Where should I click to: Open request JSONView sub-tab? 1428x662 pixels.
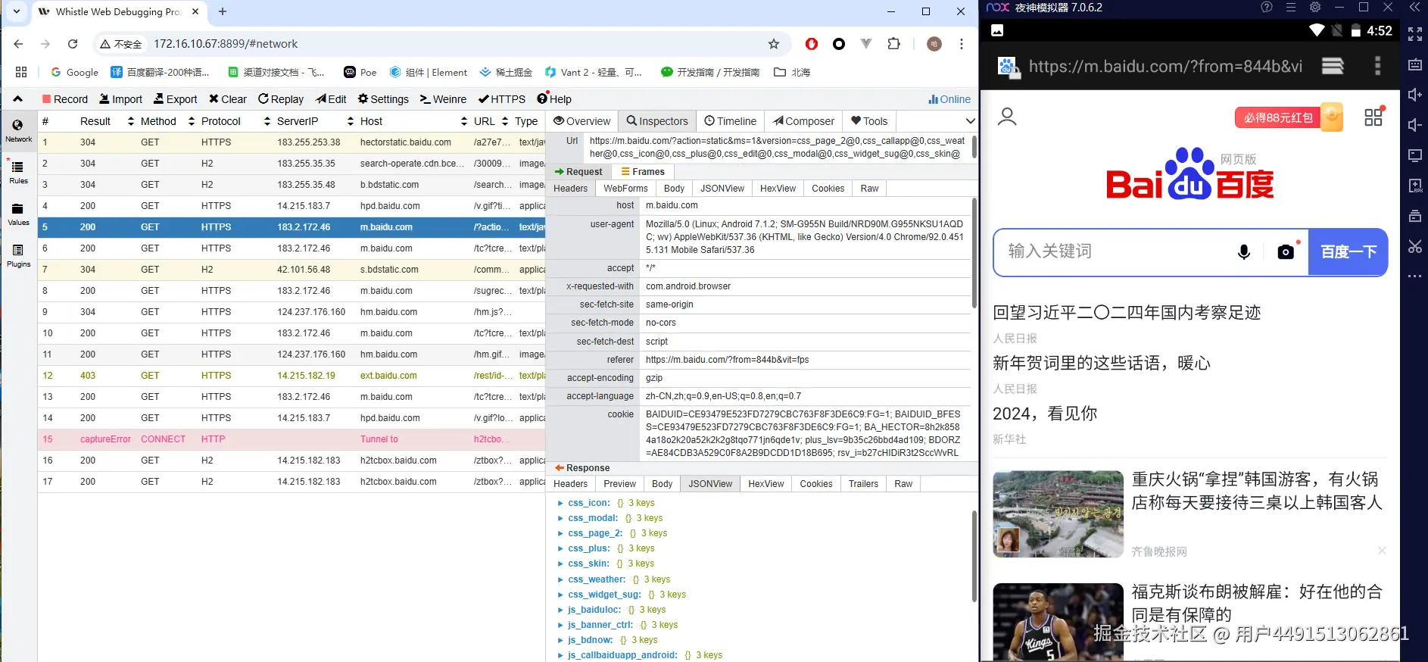[722, 189]
